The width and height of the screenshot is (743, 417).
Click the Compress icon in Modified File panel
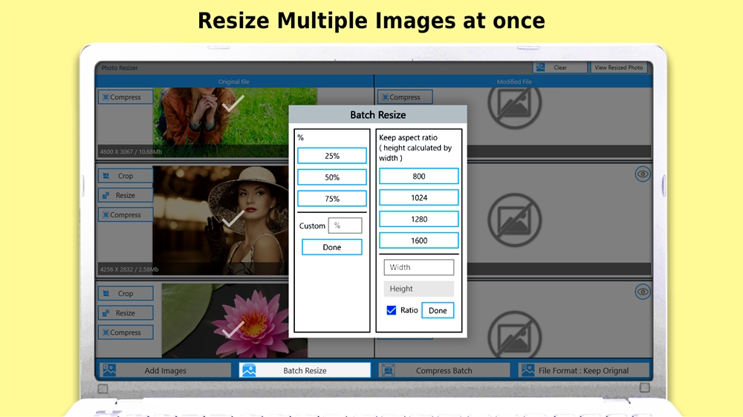[385, 97]
